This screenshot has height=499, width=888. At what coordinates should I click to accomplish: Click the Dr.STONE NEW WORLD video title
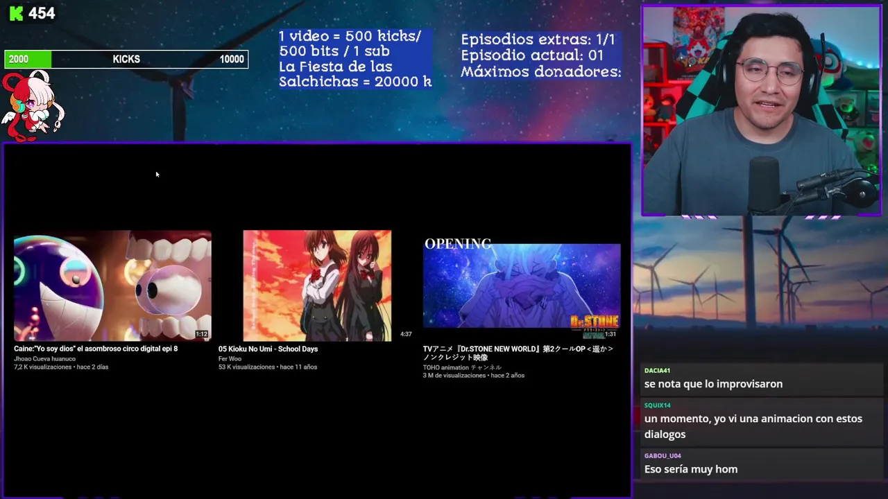point(518,353)
